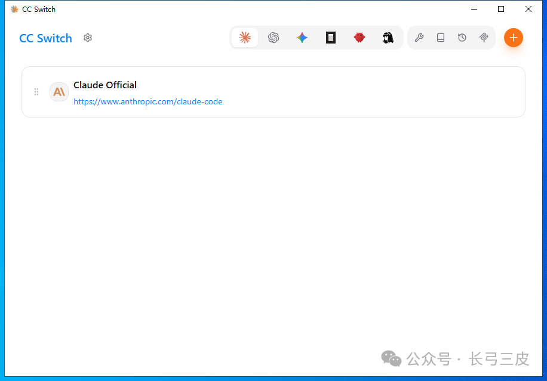Open the anthropic.com/claude-code link
The width and height of the screenshot is (547, 381).
[x=148, y=102]
